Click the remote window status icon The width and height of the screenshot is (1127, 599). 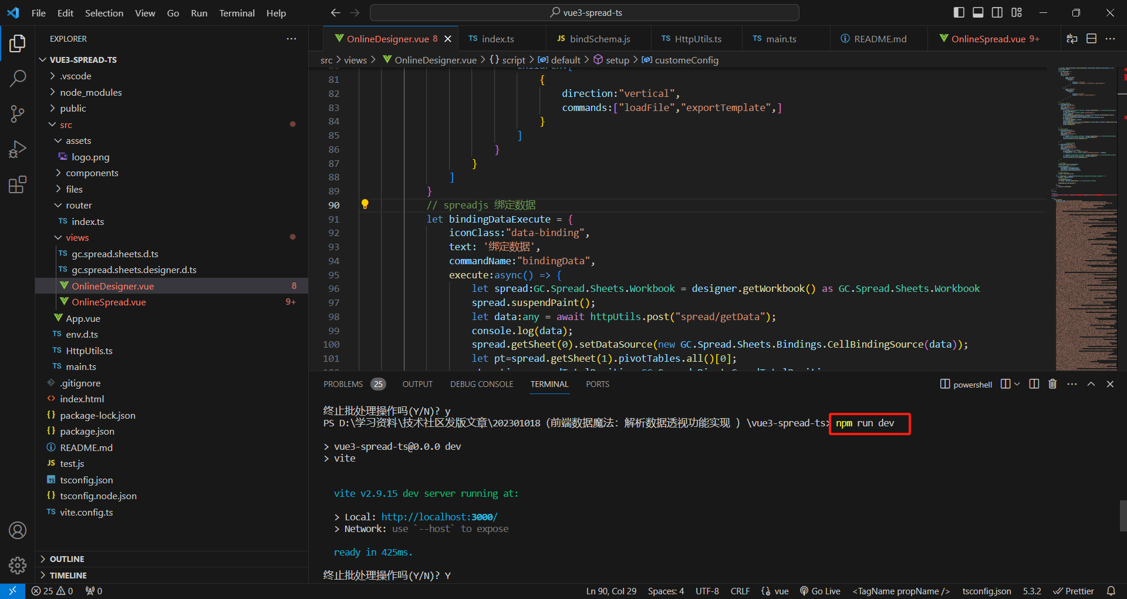pyautogui.click(x=12, y=591)
